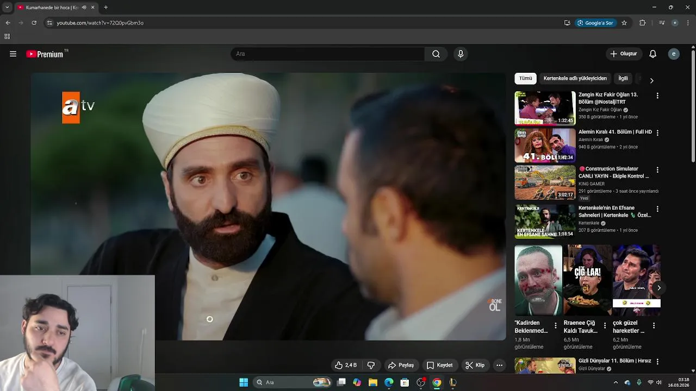This screenshot has width=696, height=391.
Task: View site information icon in address bar
Action: tap(49, 23)
